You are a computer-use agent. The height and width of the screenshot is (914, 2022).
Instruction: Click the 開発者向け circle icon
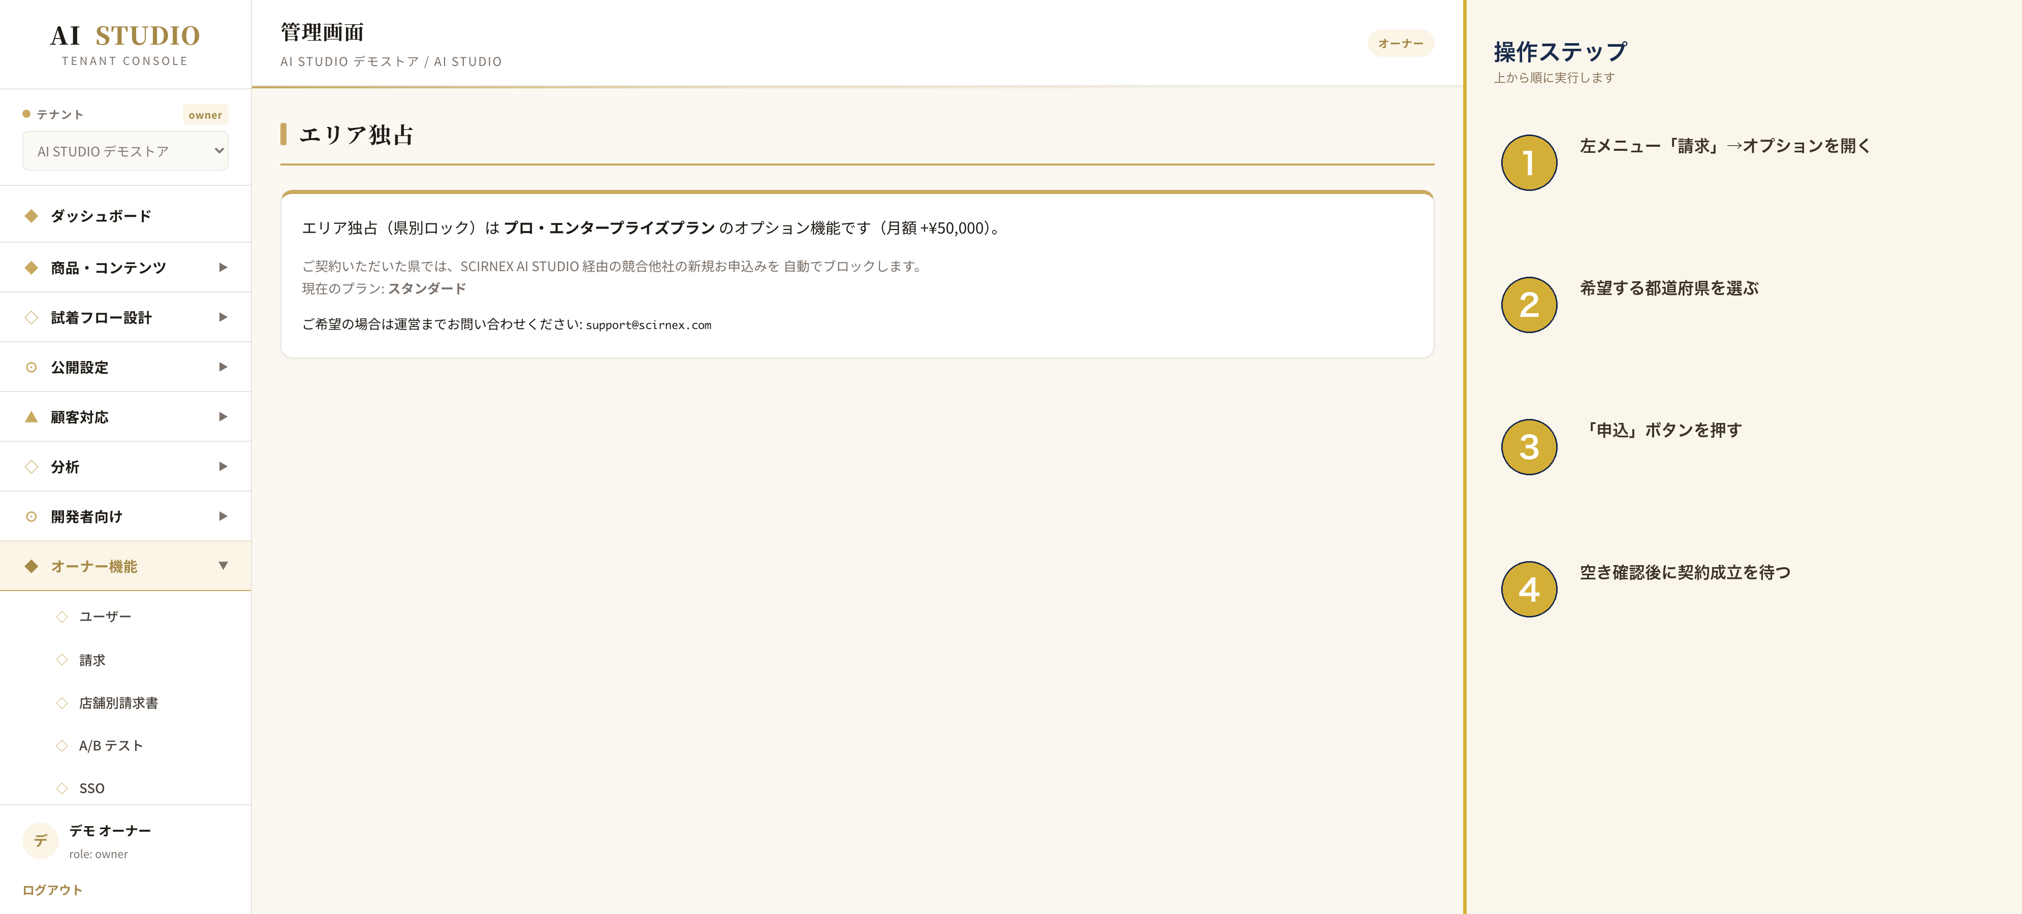pos(31,516)
